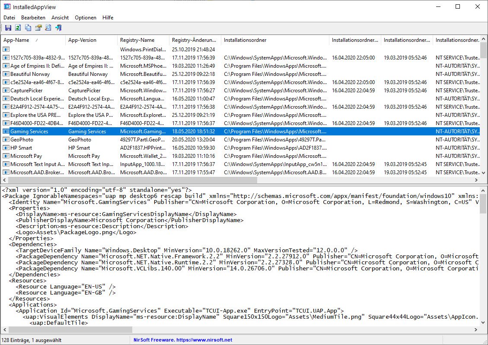Click the HP Smart row icon
This screenshot has height=345, width=488.
[x=6, y=148]
